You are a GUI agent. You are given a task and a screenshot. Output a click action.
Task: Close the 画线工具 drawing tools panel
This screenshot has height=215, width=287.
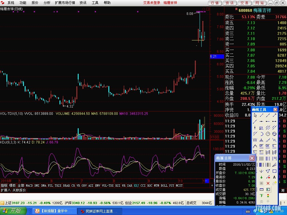(x=275, y=109)
